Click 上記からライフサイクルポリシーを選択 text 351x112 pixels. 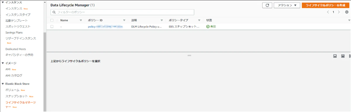(x=75, y=62)
